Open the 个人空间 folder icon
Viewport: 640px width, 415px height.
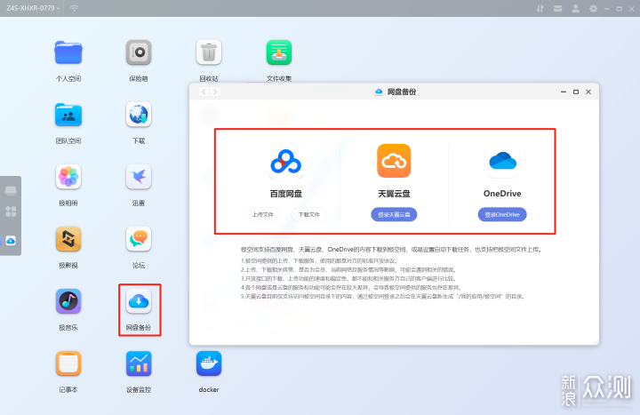pos(68,52)
